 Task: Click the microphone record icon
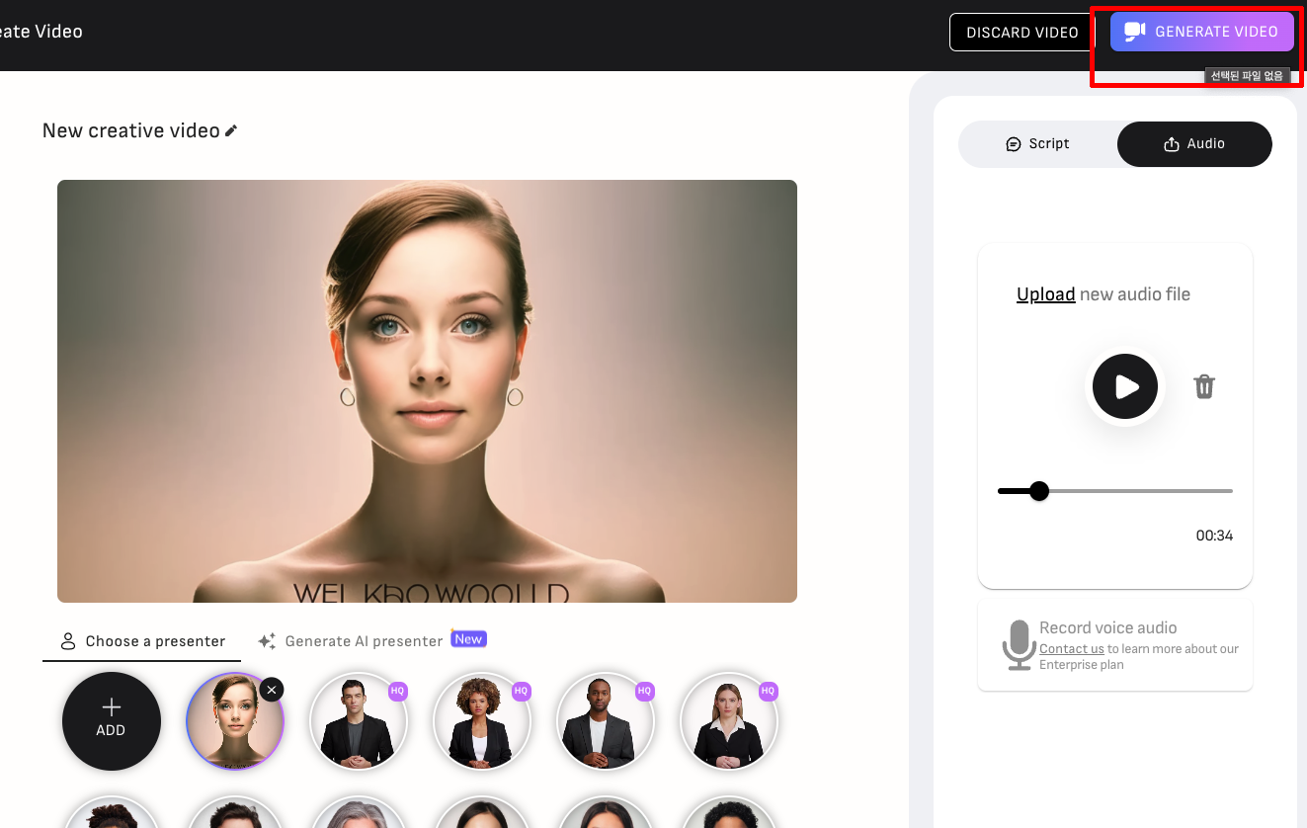pyautogui.click(x=1019, y=645)
